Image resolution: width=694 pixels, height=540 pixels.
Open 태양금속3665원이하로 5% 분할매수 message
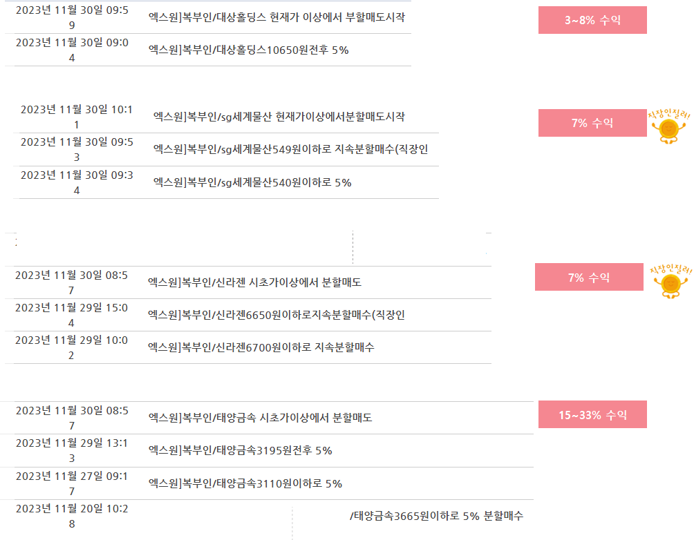(x=436, y=516)
